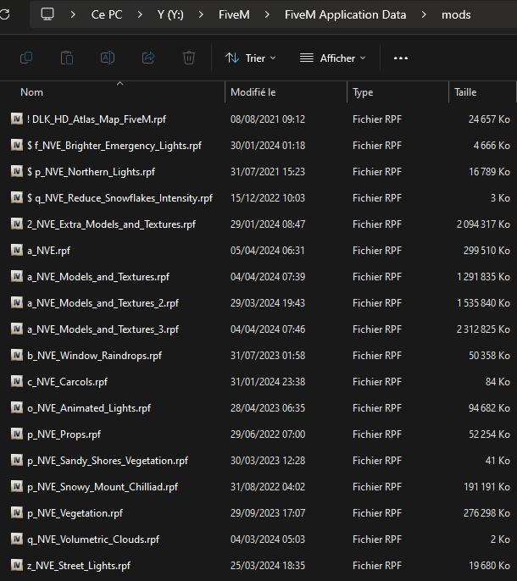Open the Afficher view dropdown

coord(333,58)
